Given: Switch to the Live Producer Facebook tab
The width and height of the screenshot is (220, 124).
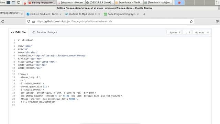Looking at the screenshot, I should coord(44,14).
